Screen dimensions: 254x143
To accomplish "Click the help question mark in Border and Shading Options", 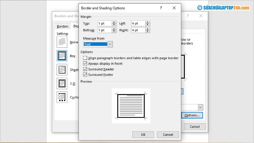I will coord(161,8).
